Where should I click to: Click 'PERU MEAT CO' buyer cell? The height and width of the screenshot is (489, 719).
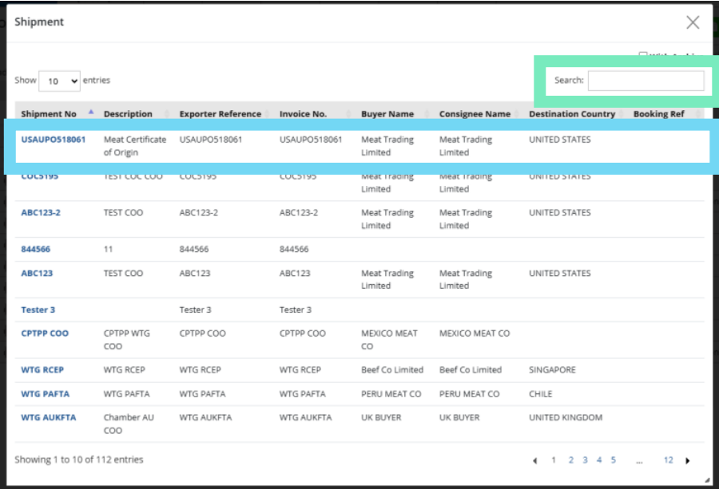point(391,394)
